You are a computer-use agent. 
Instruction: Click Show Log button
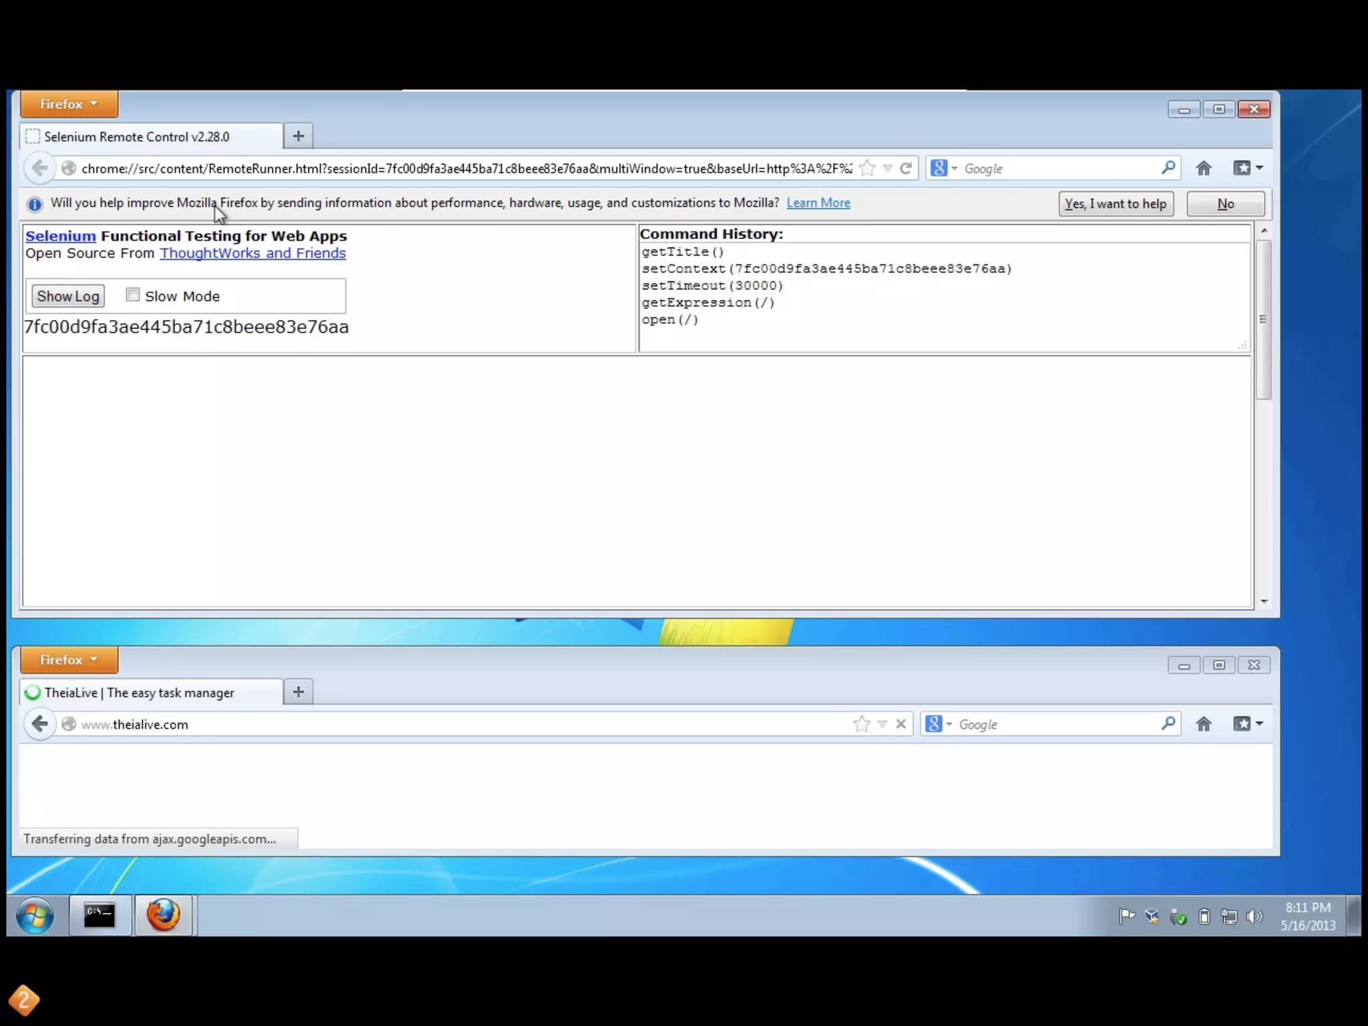(x=68, y=296)
